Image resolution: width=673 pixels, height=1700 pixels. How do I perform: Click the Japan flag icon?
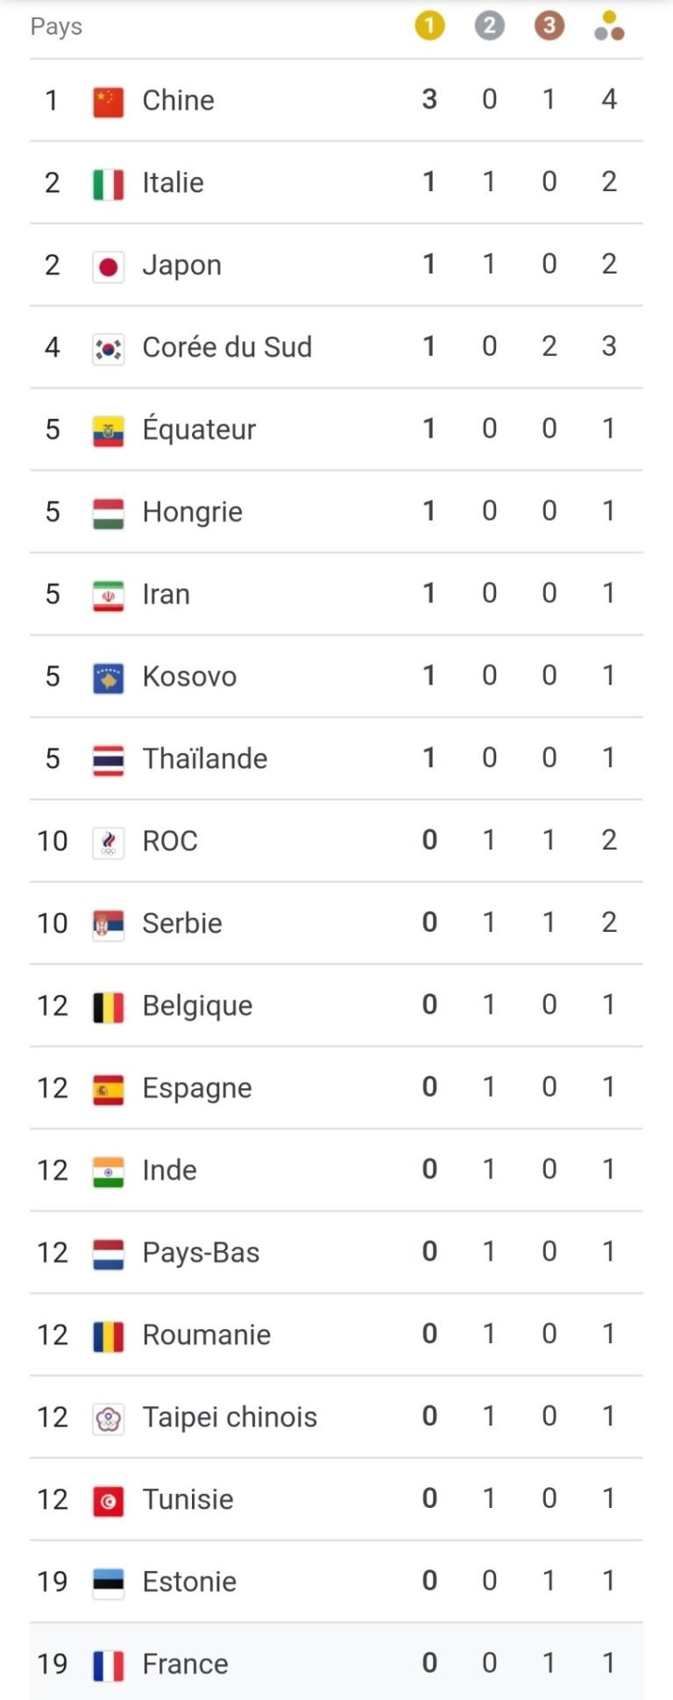coord(109,266)
